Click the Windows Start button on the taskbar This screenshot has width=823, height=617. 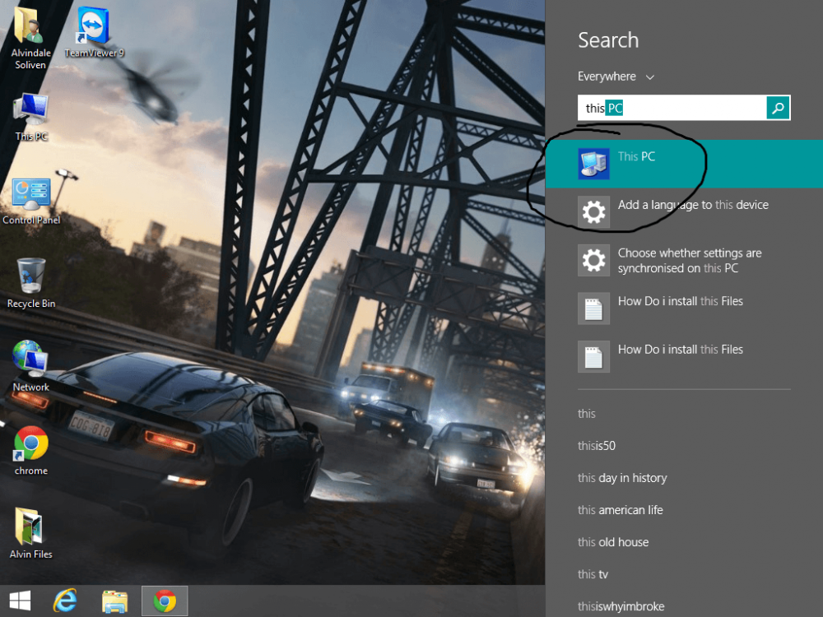pyautogui.click(x=20, y=601)
